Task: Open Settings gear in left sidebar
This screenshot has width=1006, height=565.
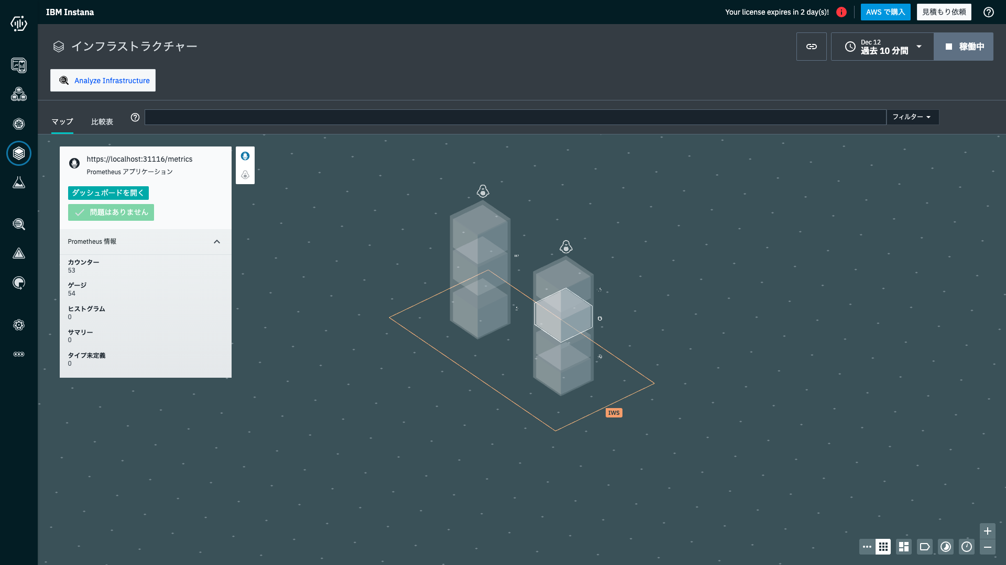Action: coord(19,325)
